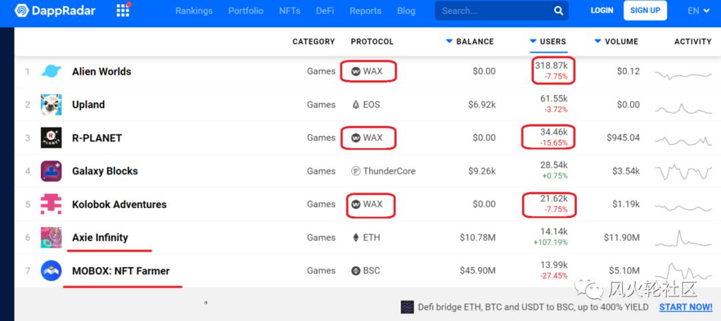The image size is (721, 321).
Task: Click the Galaxy Blocks game icon
Action: (51, 172)
